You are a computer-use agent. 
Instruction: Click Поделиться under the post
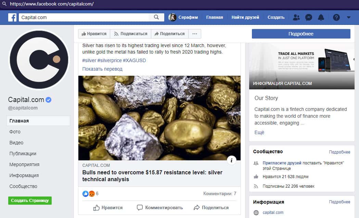coord(211,208)
